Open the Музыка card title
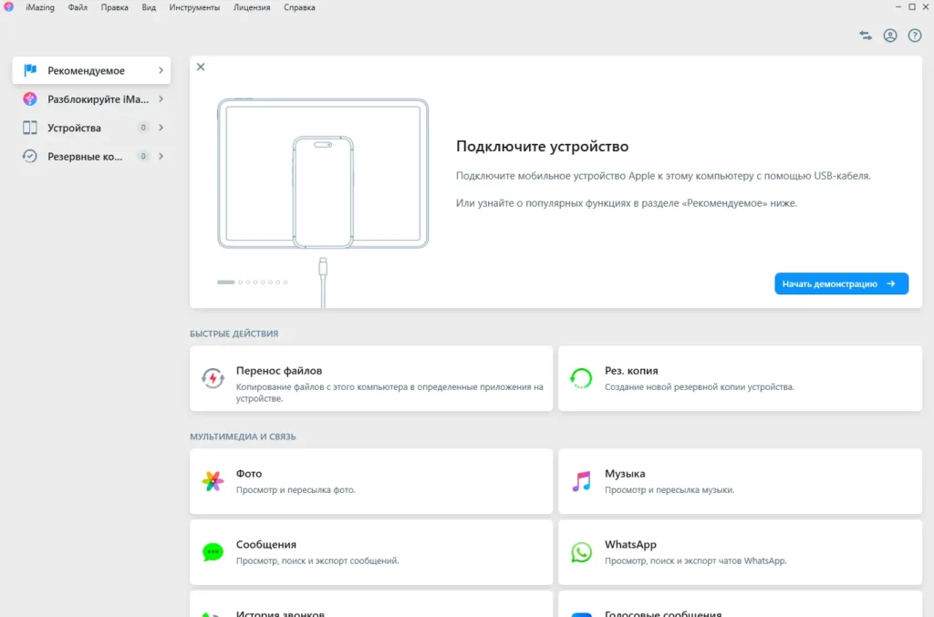The height and width of the screenshot is (617, 934). coord(624,473)
